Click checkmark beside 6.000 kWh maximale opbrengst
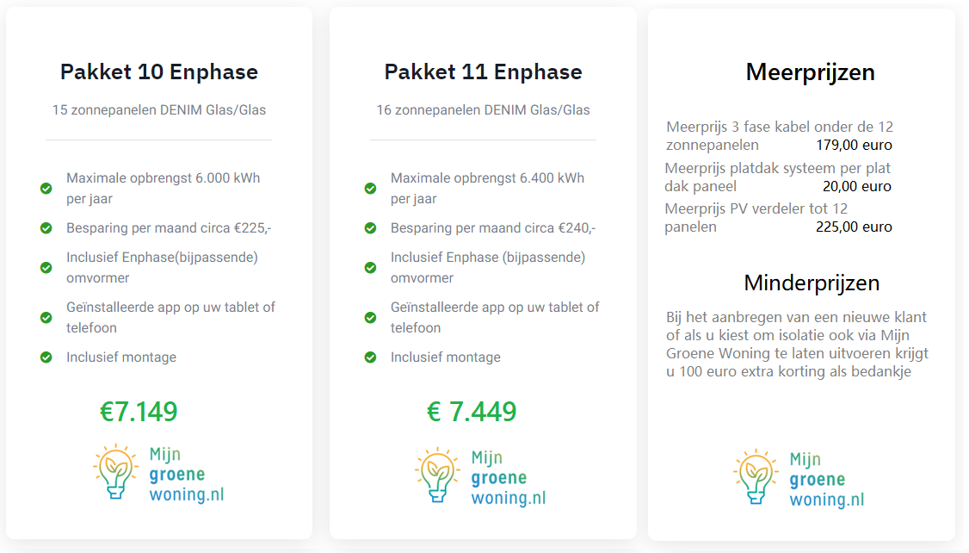969x553 pixels. [46, 189]
